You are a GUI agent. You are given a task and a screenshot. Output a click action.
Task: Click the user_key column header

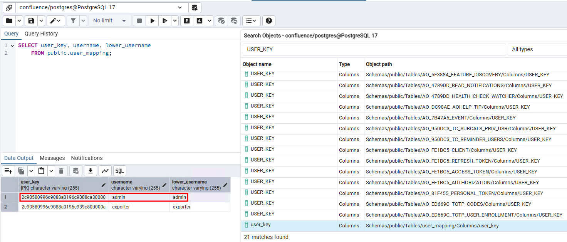[x=64, y=185]
